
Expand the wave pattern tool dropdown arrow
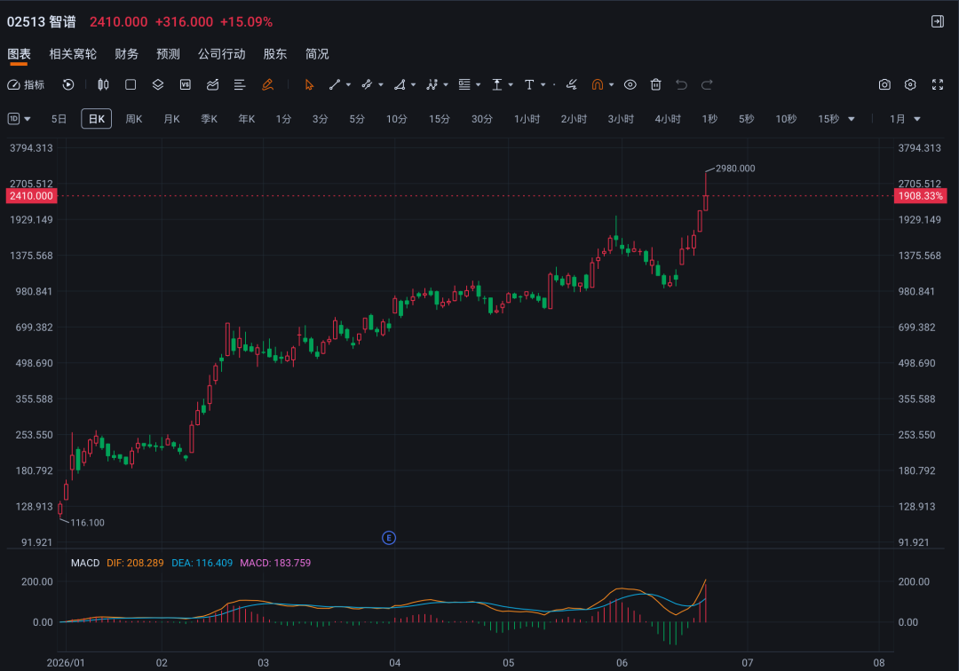(x=446, y=85)
